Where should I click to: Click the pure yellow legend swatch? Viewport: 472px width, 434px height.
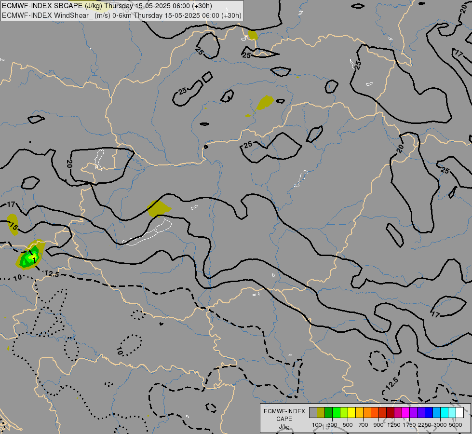coord(351,412)
